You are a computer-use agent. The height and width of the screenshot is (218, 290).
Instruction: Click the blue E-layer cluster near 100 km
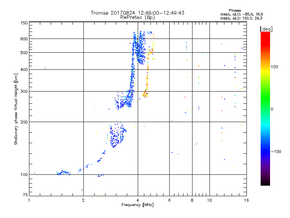click(x=63, y=173)
